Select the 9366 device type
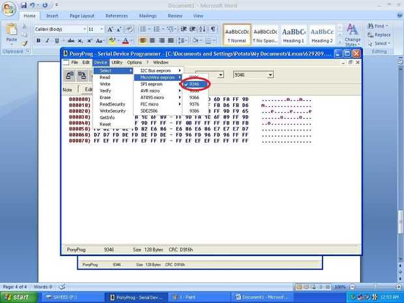The height and width of the screenshot is (303, 404). [195, 97]
